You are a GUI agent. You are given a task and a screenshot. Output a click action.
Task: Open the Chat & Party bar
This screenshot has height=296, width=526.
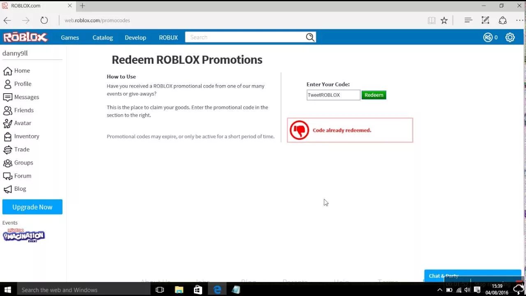pyautogui.click(x=473, y=276)
